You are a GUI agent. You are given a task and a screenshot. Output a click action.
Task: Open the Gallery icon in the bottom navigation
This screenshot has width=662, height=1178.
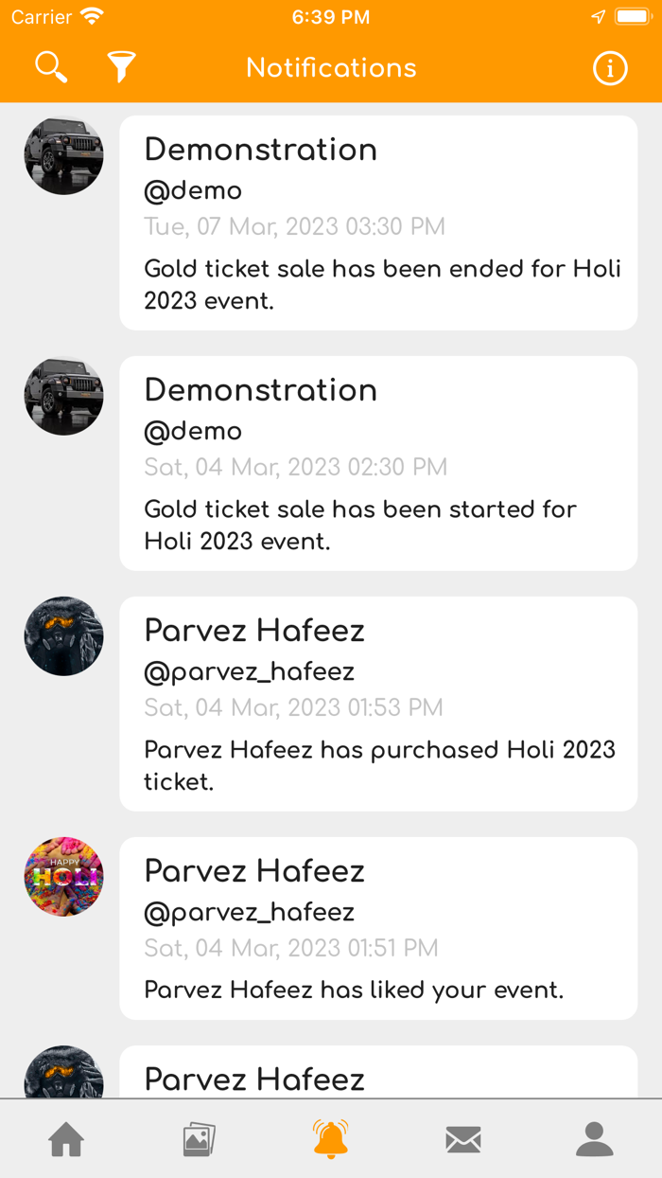[x=198, y=1139]
